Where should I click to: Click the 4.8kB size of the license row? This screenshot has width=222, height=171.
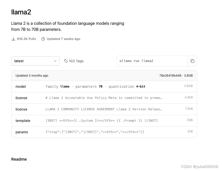click(189, 97)
